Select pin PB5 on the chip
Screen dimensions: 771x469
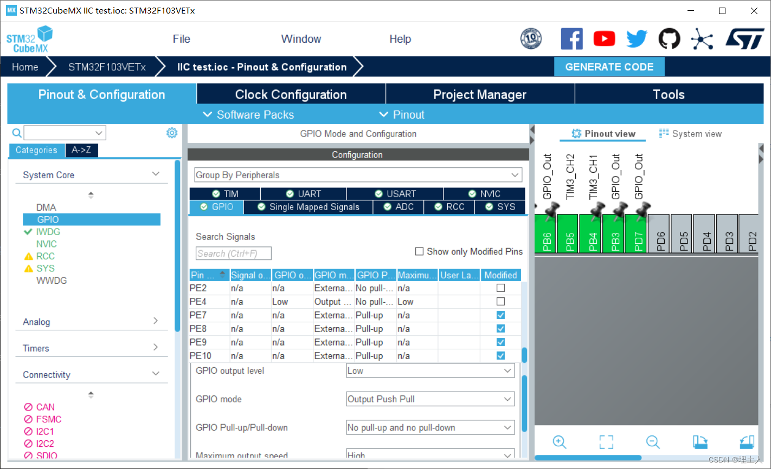pos(567,233)
